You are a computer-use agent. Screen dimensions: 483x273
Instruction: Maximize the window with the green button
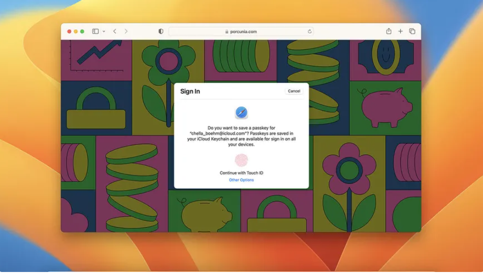point(82,31)
